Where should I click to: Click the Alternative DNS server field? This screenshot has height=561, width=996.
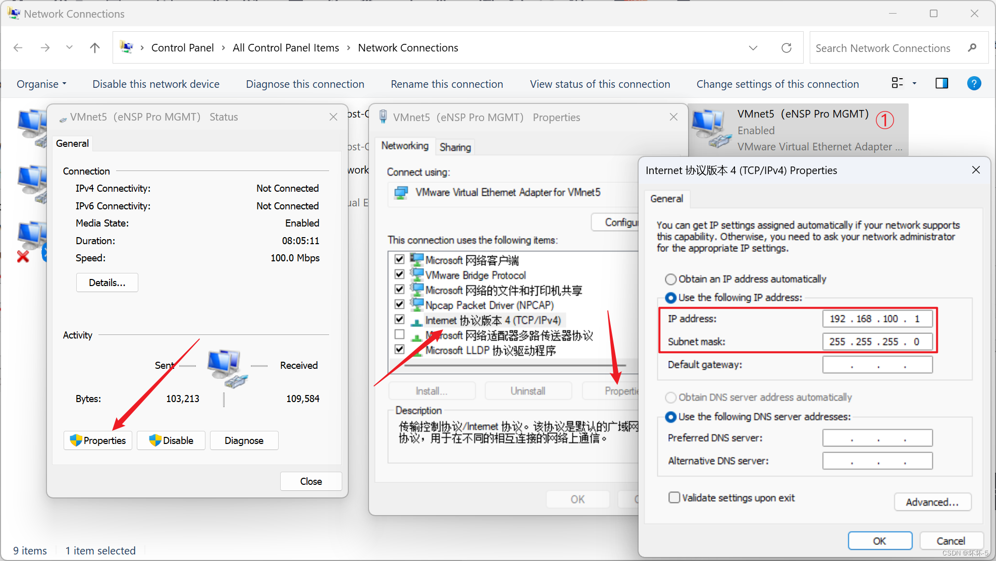(877, 461)
